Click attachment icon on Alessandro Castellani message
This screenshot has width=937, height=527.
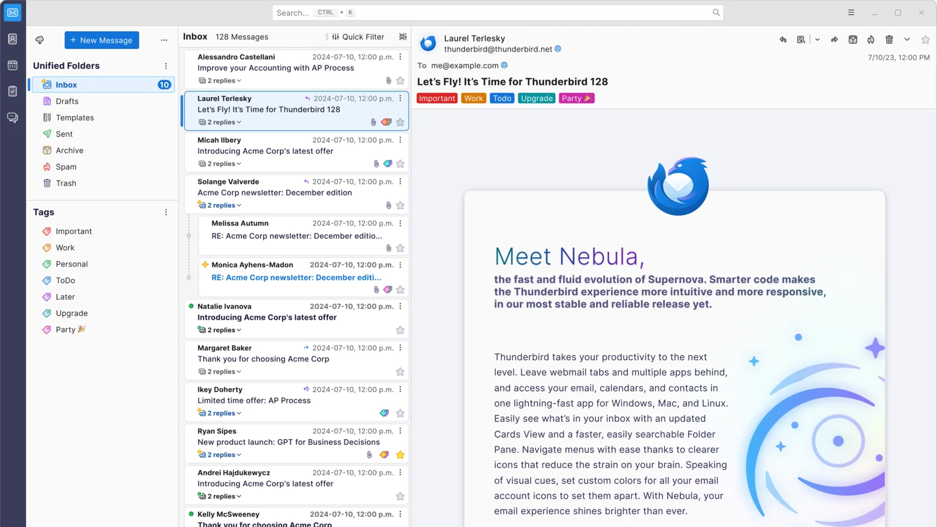pyautogui.click(x=388, y=81)
